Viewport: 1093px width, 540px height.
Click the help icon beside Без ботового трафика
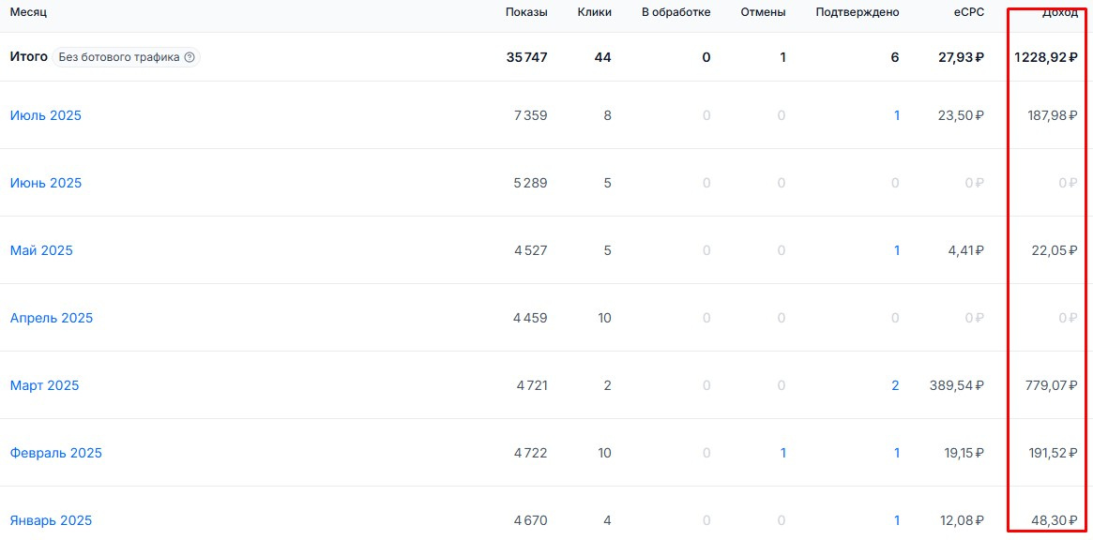tap(190, 57)
